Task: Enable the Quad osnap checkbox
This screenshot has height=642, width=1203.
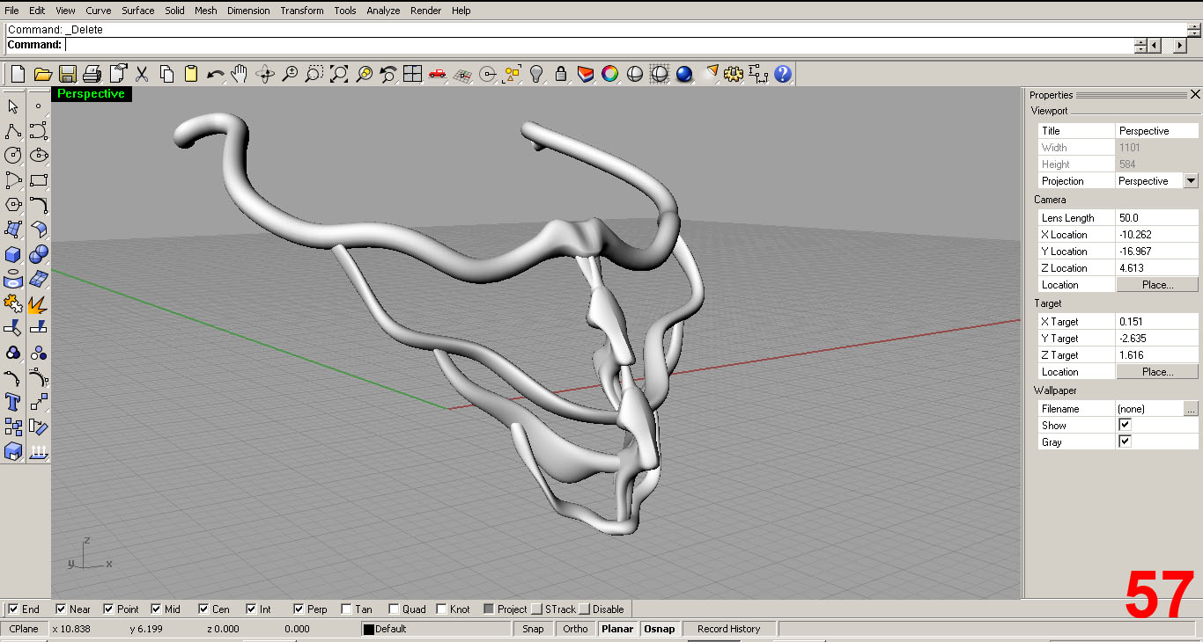Action: 394,609
